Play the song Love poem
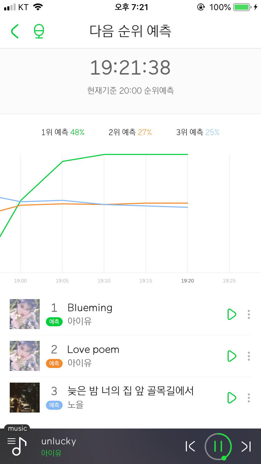This screenshot has width=261, height=464. point(231,356)
